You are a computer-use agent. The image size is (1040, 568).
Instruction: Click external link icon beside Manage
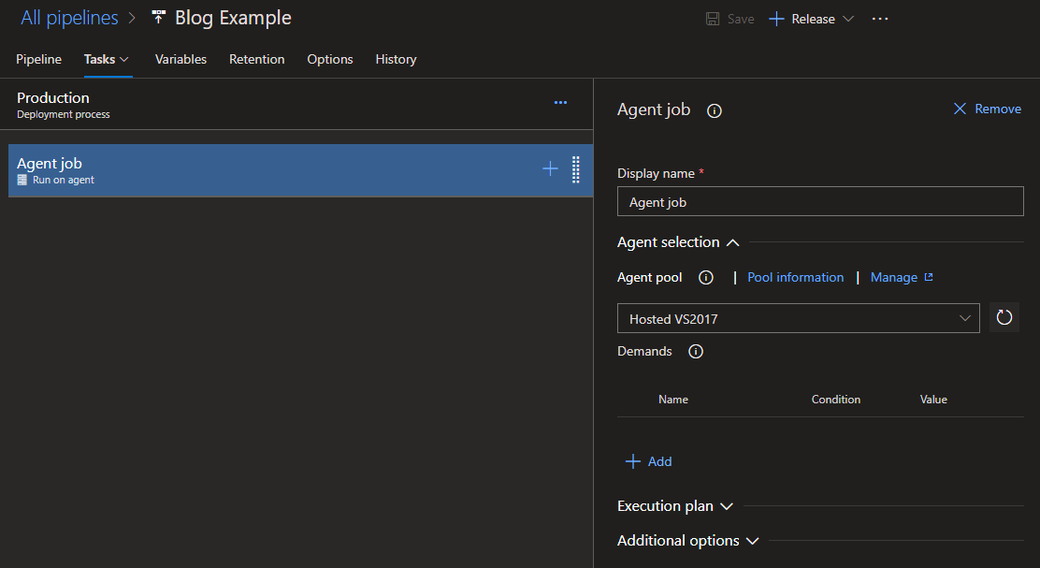tap(929, 277)
